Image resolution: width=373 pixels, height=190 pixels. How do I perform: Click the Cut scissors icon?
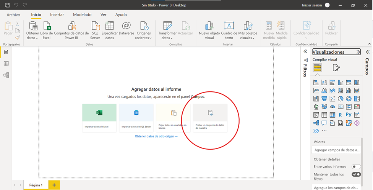[17, 24]
